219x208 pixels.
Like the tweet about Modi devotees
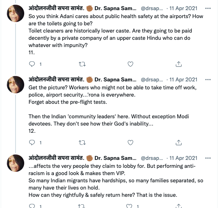click(x=130, y=143)
